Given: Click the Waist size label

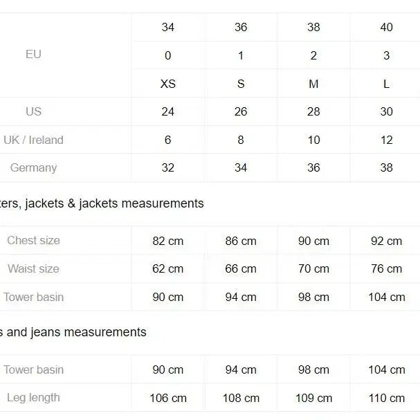Looking at the screenshot, I should click(x=33, y=268).
